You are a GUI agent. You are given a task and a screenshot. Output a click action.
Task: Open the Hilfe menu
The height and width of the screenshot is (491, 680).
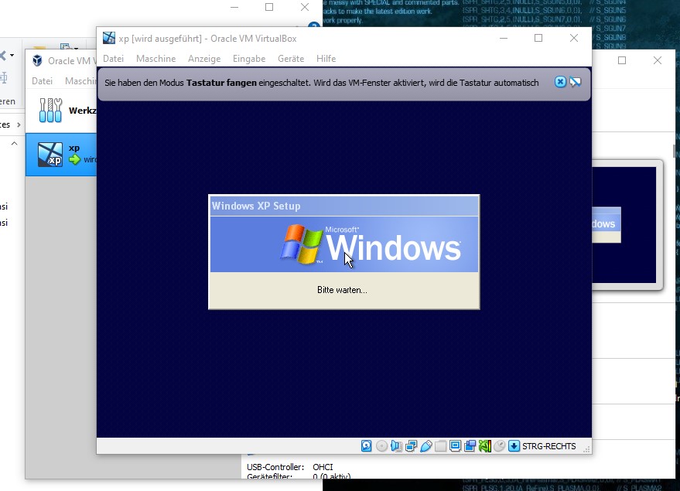coord(326,59)
